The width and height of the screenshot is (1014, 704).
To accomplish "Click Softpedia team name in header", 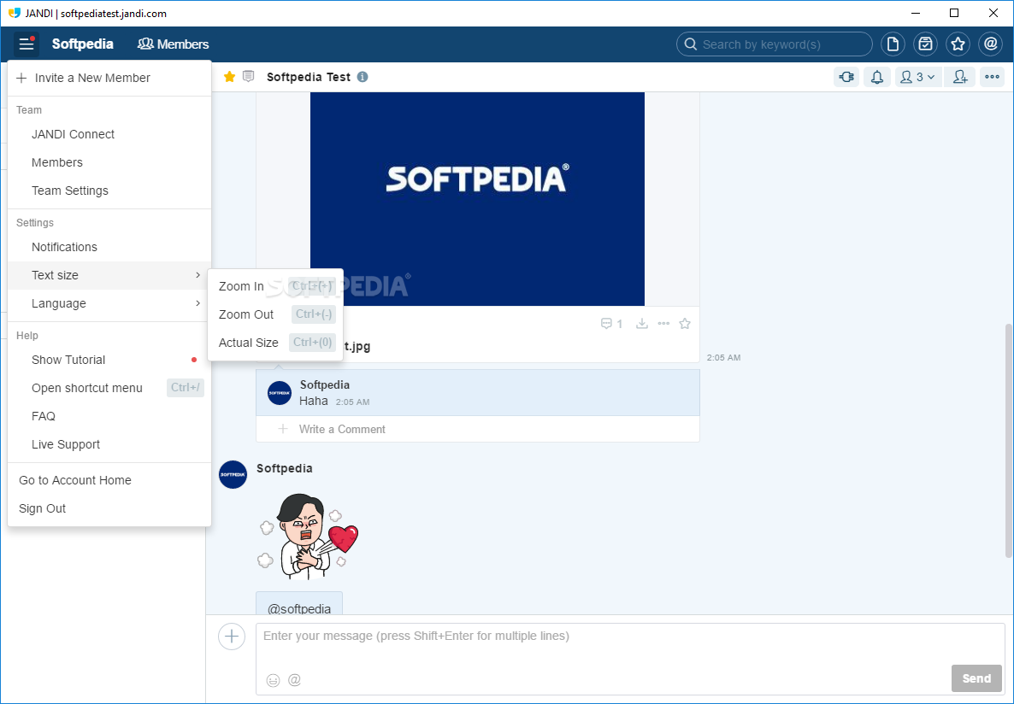I will click(x=83, y=44).
